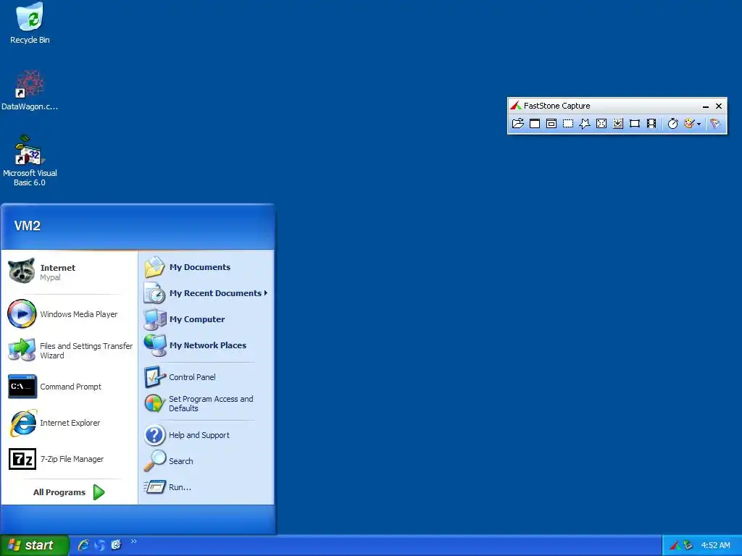Click Show Desktop icon in Quick Launch
The image size is (742, 556).
pyautogui.click(x=116, y=545)
